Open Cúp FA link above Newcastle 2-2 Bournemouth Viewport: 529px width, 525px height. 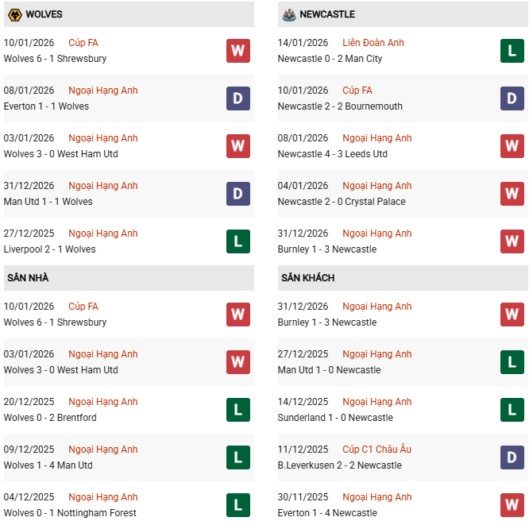[x=357, y=91]
